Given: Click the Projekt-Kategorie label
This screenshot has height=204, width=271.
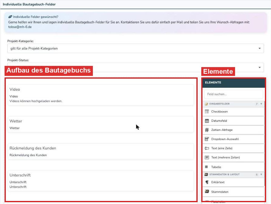Looking at the screenshot, I should tap(20, 41).
